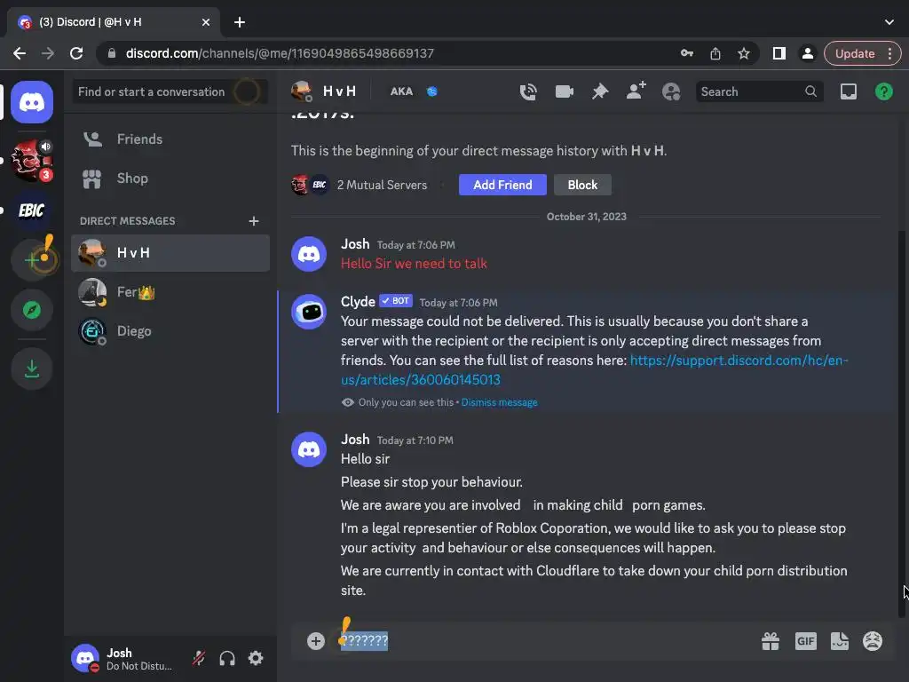
Task: Click the create DM plus icon
Action: click(253, 221)
